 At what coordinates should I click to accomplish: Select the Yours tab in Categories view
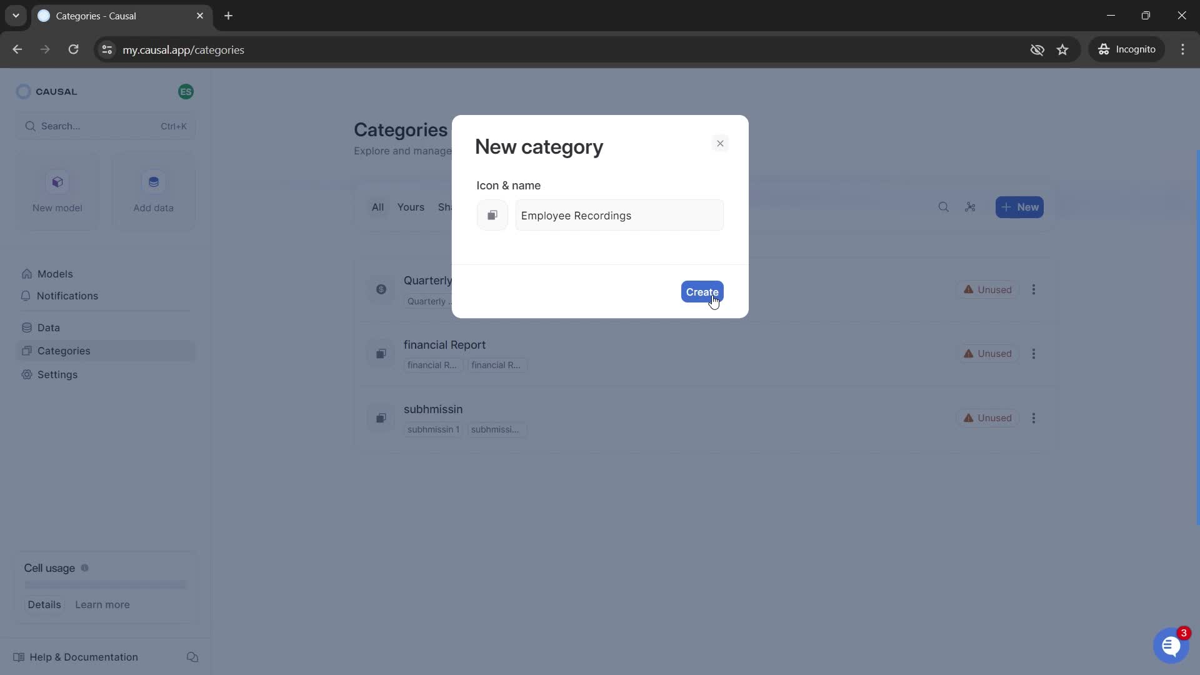[x=411, y=206]
